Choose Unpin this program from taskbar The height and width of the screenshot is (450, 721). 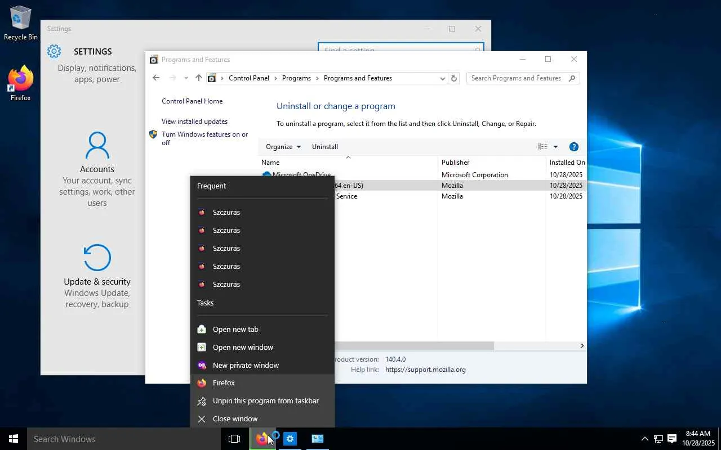click(x=265, y=400)
